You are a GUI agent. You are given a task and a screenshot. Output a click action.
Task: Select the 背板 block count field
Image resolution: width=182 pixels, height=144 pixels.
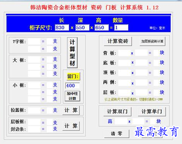156,53
